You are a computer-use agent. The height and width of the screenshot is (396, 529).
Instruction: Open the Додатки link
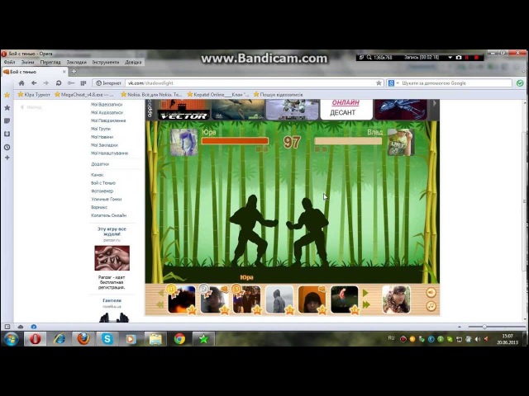click(x=100, y=164)
